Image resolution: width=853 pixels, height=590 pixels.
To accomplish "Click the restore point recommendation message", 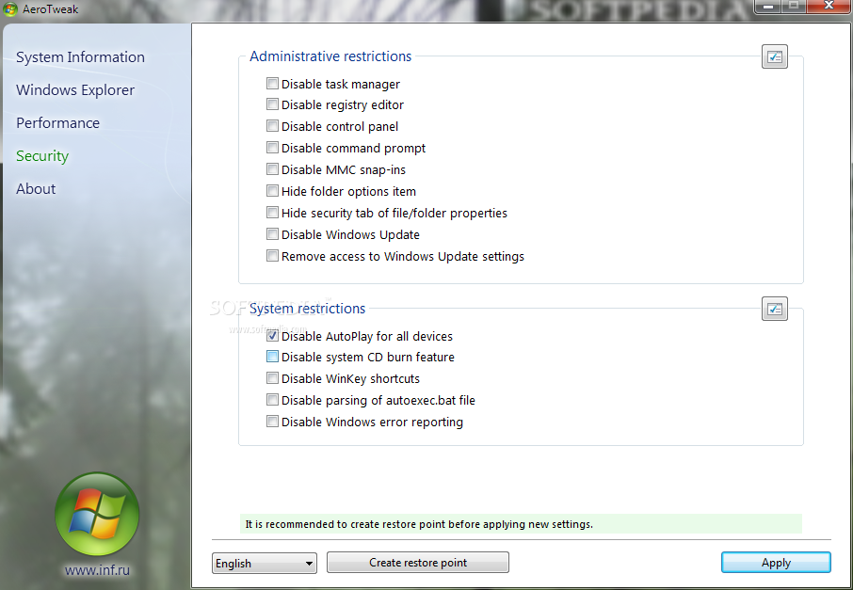I will (x=521, y=523).
